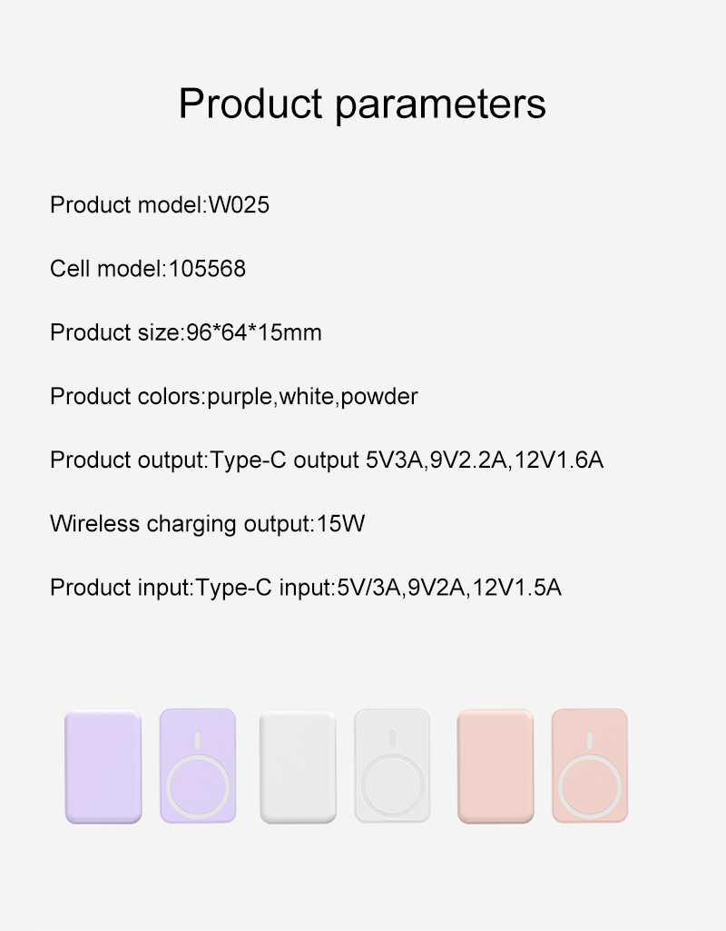Click the Product colors text line
The image size is (726, 931).
[234, 397]
